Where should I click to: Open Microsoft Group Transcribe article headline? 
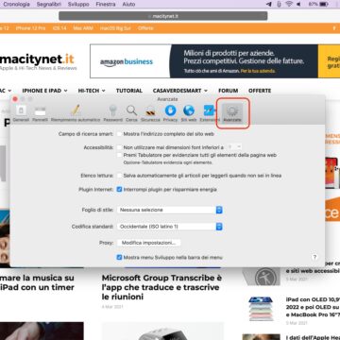[161, 287]
